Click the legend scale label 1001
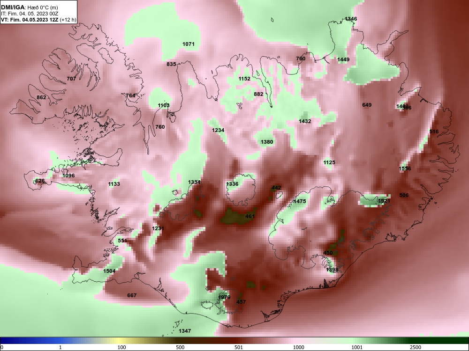 (x=357, y=347)
